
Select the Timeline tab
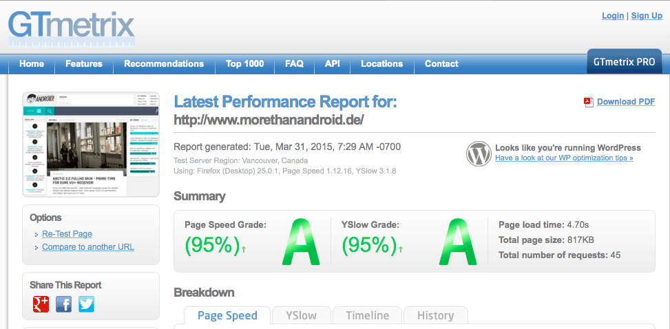[x=368, y=316]
